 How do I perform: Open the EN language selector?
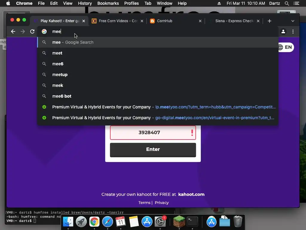[286, 47]
